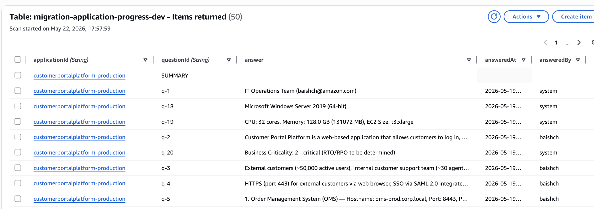594x209 pixels.
Task: Check the q-1 row checkbox
Action: pyautogui.click(x=18, y=90)
